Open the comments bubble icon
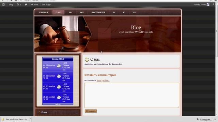Screen dimensions: 218x122 coord(26,4)
